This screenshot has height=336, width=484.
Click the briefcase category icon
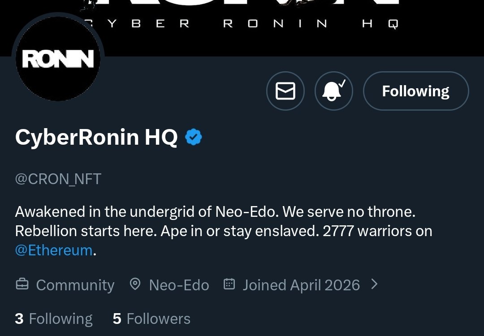coord(22,284)
